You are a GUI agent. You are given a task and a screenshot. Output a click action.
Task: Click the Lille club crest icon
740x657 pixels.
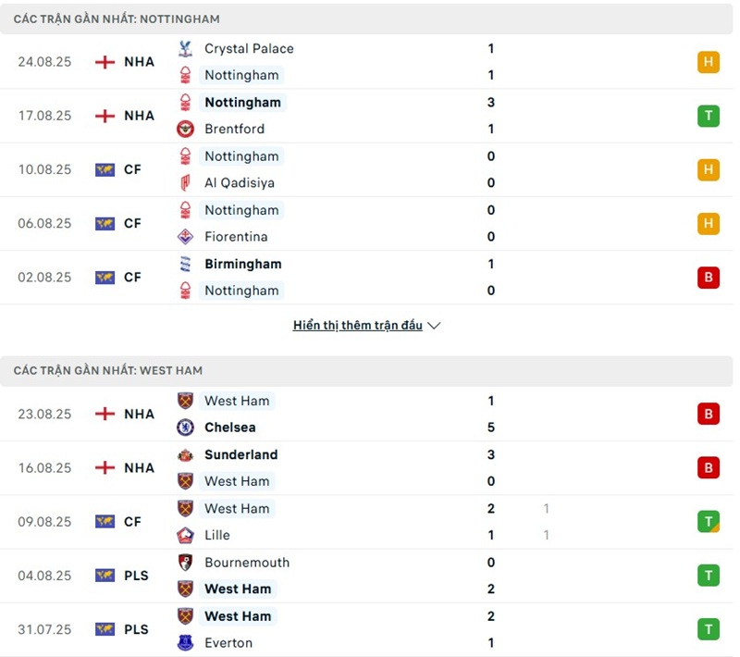click(185, 535)
